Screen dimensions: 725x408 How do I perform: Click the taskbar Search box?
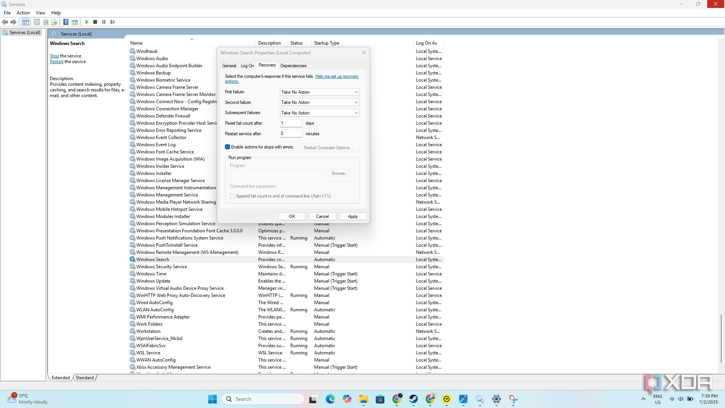(263, 399)
